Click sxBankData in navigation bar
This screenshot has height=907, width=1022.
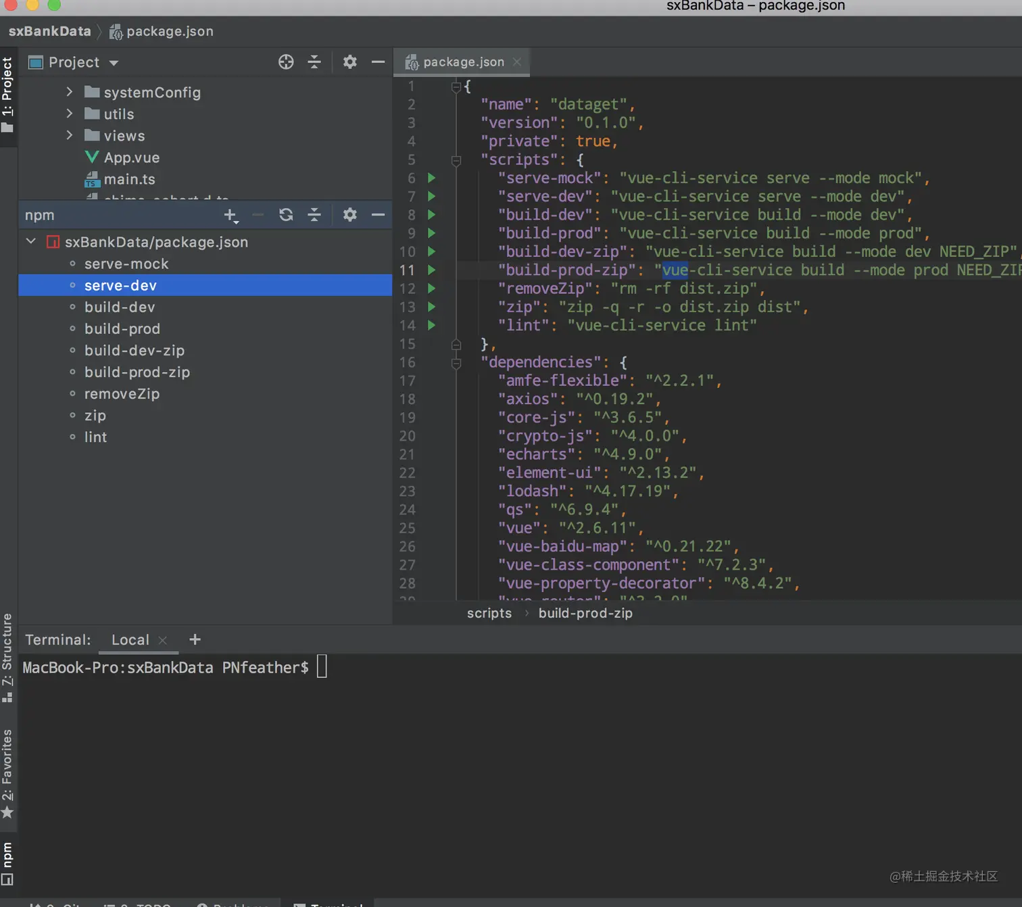[x=49, y=31]
